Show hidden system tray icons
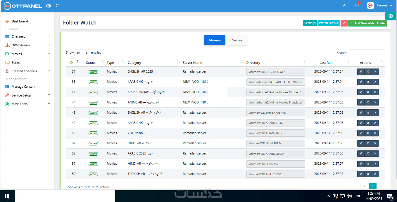397x202 pixels. pos(328,196)
